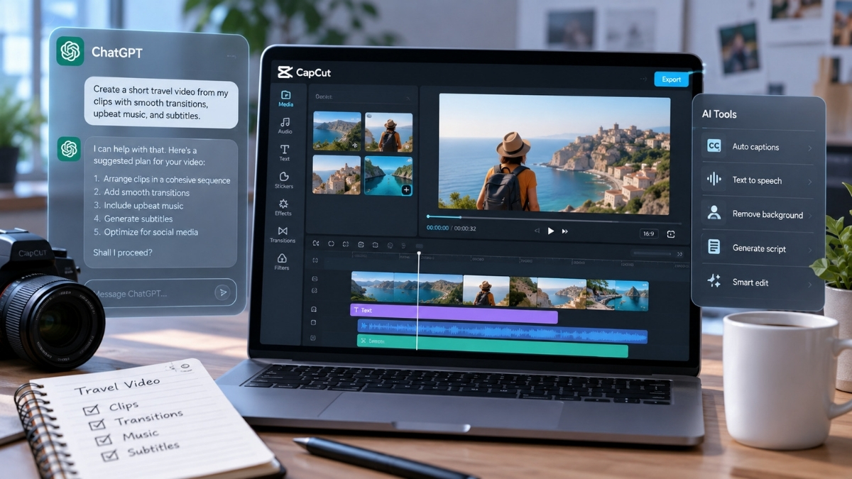Open the Transitions panel
The width and height of the screenshot is (852, 479).
(283, 235)
